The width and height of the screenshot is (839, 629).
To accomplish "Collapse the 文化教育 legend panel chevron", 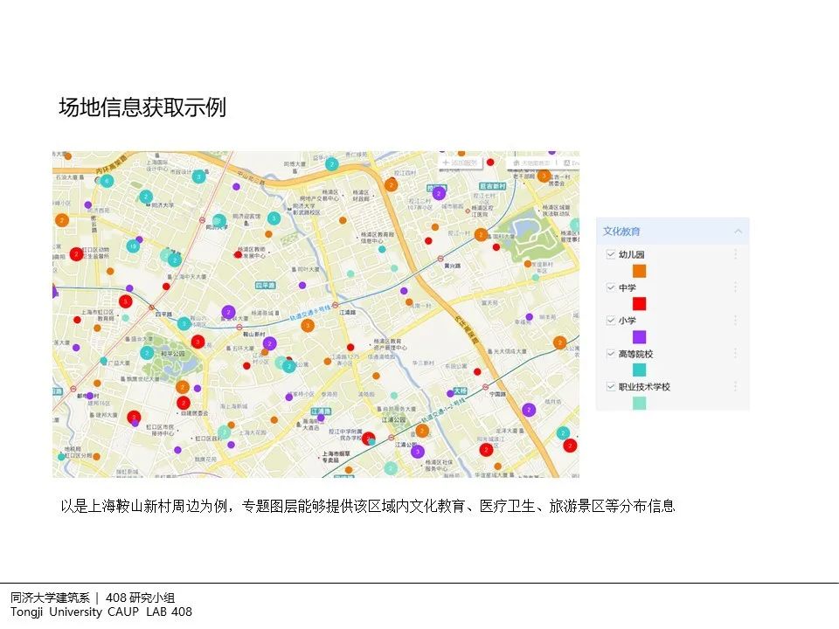I will 738,232.
